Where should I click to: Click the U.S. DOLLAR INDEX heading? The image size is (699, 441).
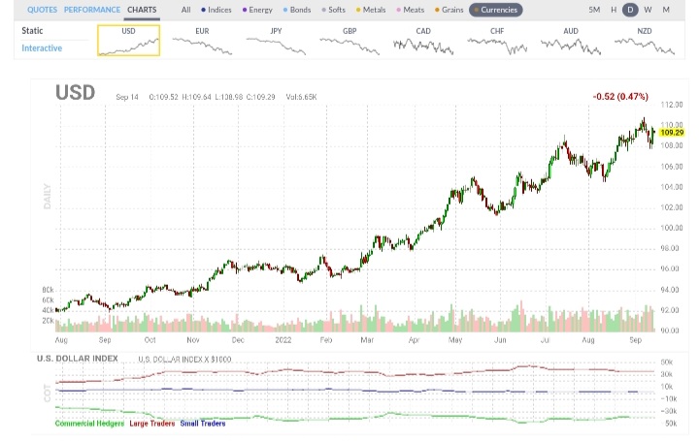point(78,359)
